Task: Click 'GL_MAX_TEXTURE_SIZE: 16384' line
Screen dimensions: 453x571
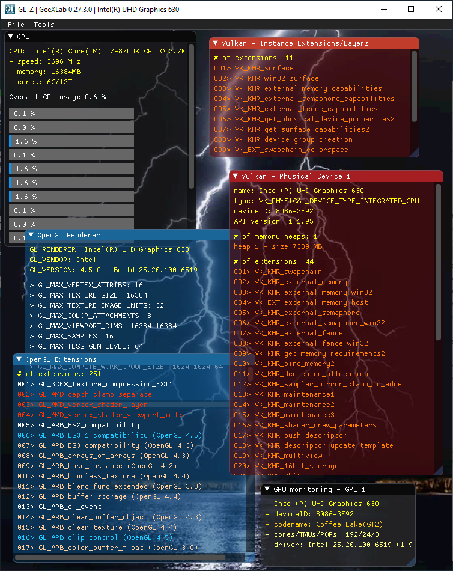Action: (x=88, y=295)
